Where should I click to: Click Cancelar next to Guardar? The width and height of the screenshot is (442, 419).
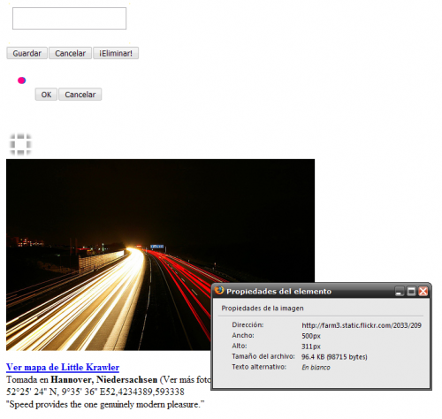pyautogui.click(x=70, y=53)
